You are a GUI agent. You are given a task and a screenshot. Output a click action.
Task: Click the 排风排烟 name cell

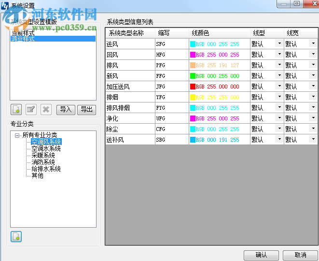point(130,108)
